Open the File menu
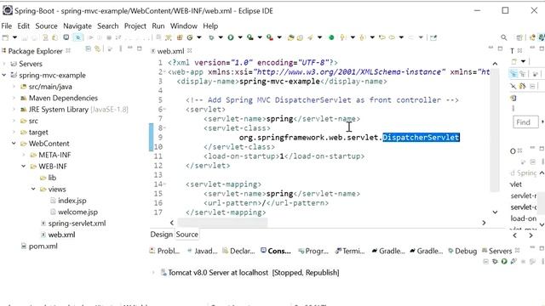Image resolution: width=545 pixels, height=306 pixels. click(x=6, y=26)
